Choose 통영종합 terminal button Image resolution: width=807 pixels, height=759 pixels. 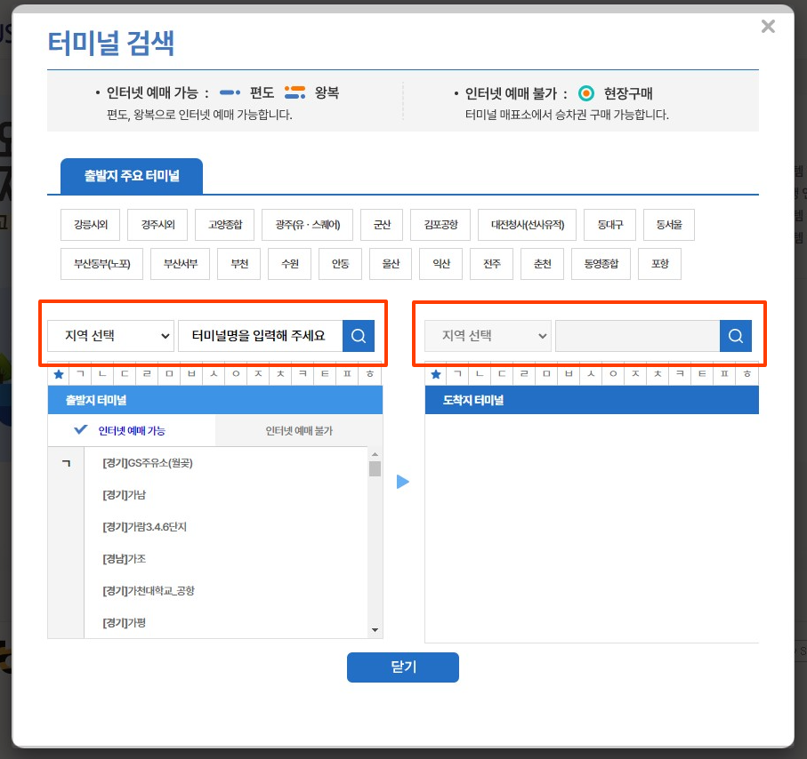601,264
